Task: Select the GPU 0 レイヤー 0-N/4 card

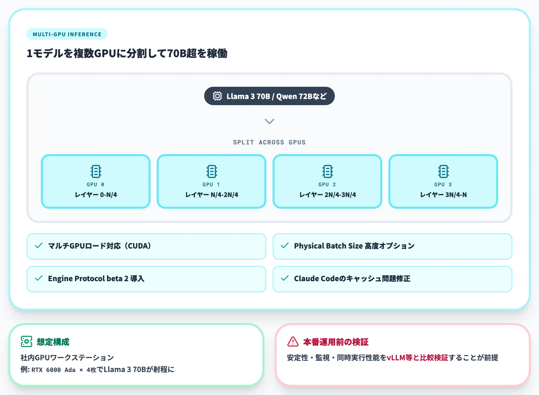Action: point(96,181)
